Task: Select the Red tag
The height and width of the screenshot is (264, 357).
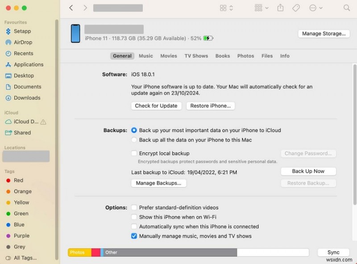Action: pyautogui.click(x=18, y=181)
